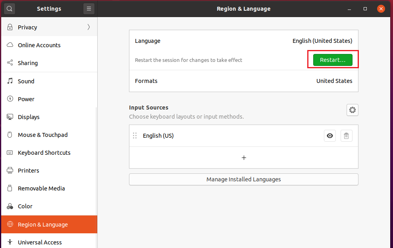
Task: Select Keyboard Shortcuts in the sidebar
Action: pyautogui.click(x=44, y=153)
